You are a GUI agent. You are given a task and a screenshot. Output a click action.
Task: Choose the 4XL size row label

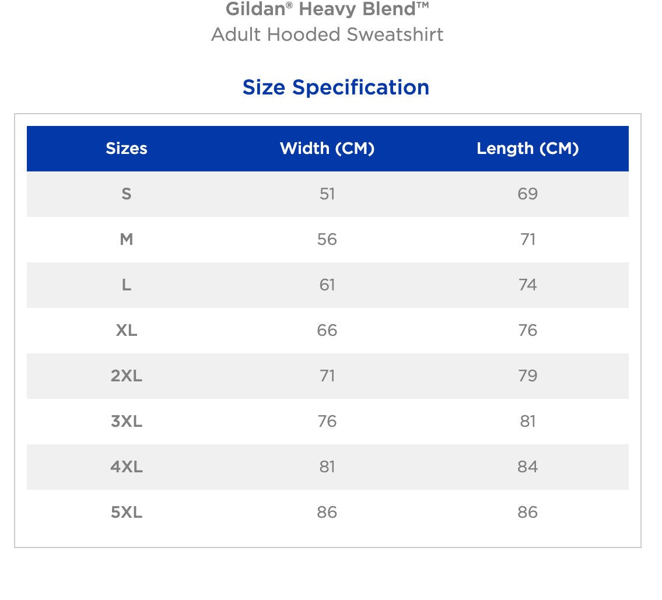[127, 467]
